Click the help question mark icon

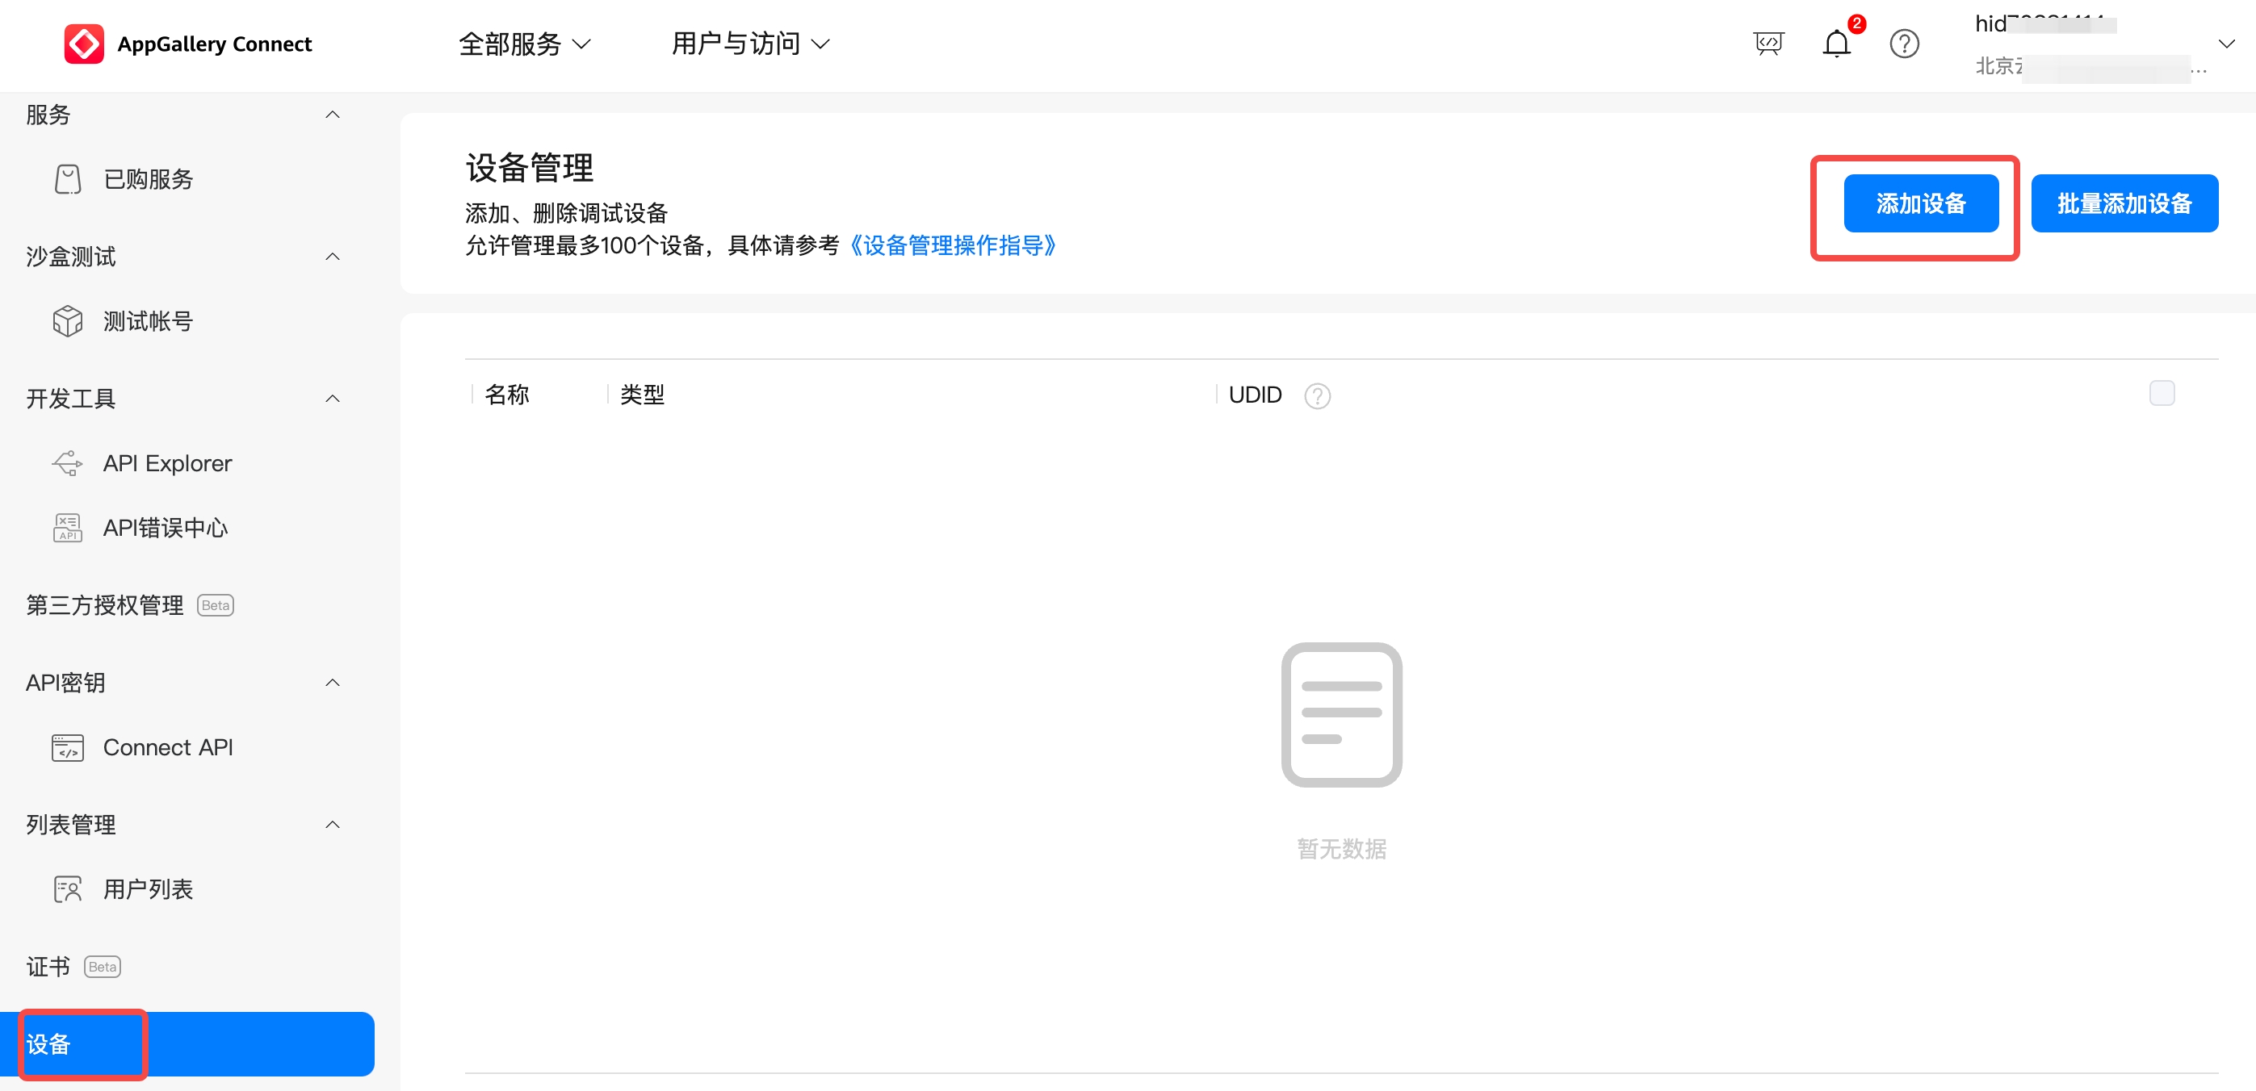click(x=1904, y=44)
